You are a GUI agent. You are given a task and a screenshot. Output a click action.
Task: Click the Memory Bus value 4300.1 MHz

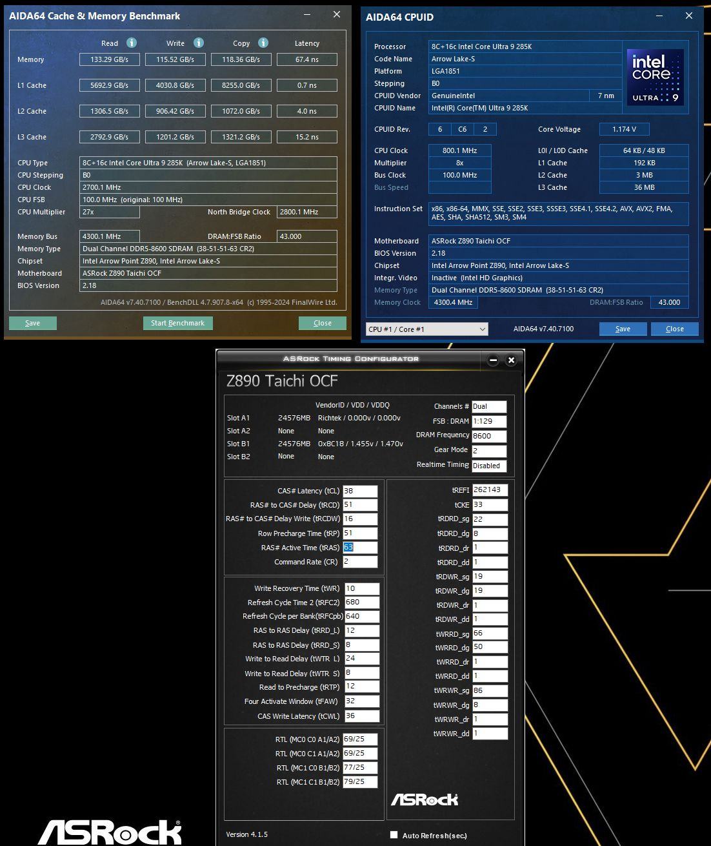110,236
